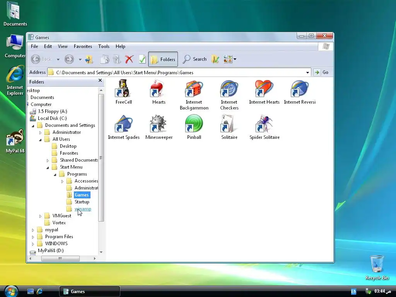Select Internet Explorer desktop icon

pos(15,80)
